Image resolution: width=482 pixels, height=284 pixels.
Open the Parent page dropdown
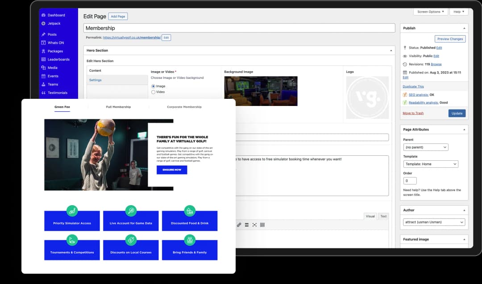(425, 147)
